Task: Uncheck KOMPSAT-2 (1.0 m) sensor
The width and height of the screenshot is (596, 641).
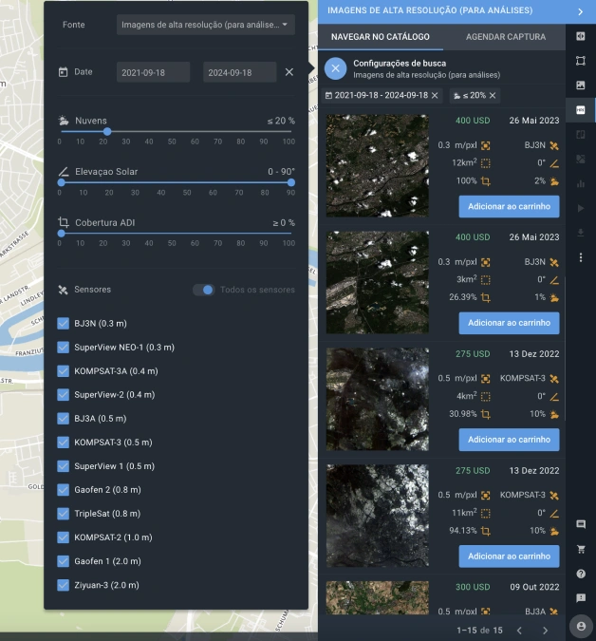Action: click(x=63, y=537)
